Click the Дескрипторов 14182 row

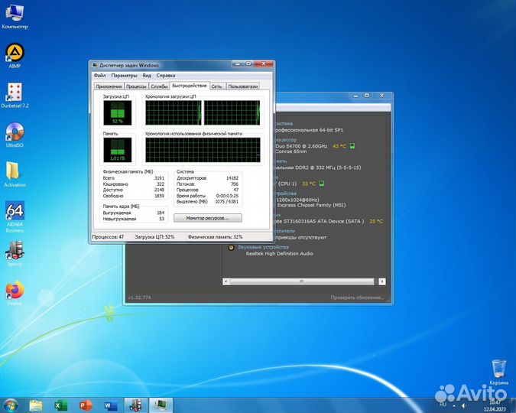(207, 178)
